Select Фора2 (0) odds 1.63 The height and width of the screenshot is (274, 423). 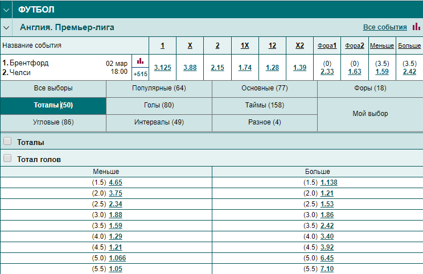point(355,72)
